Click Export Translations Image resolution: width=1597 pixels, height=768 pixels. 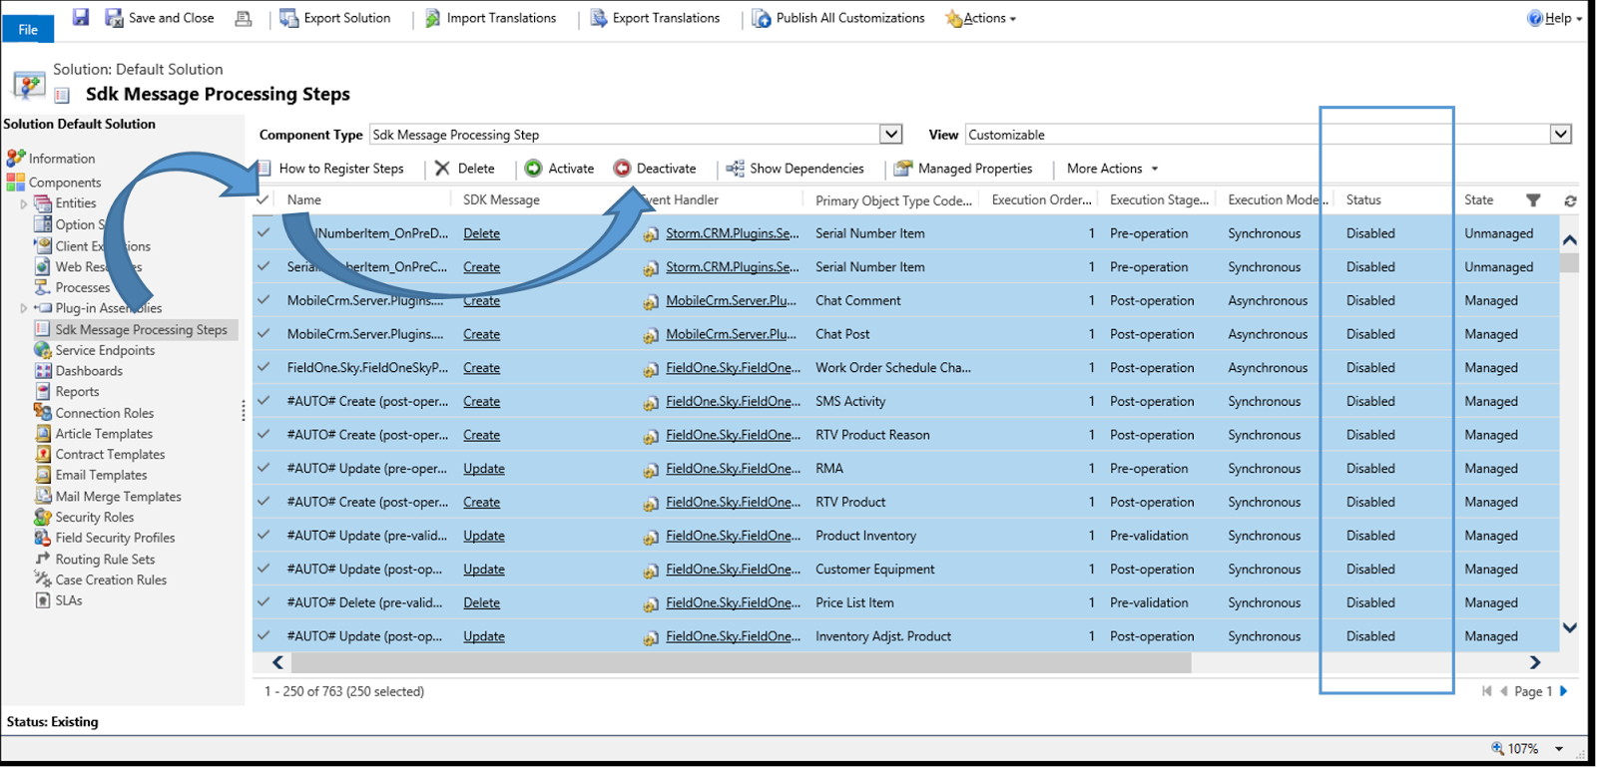[x=656, y=18]
